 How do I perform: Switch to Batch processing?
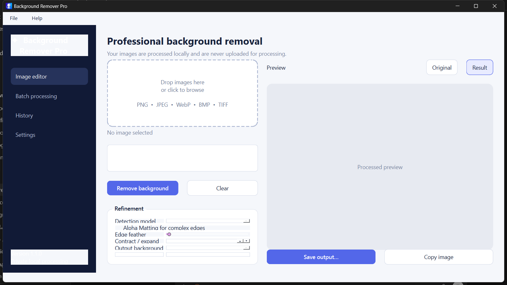[x=49, y=96]
